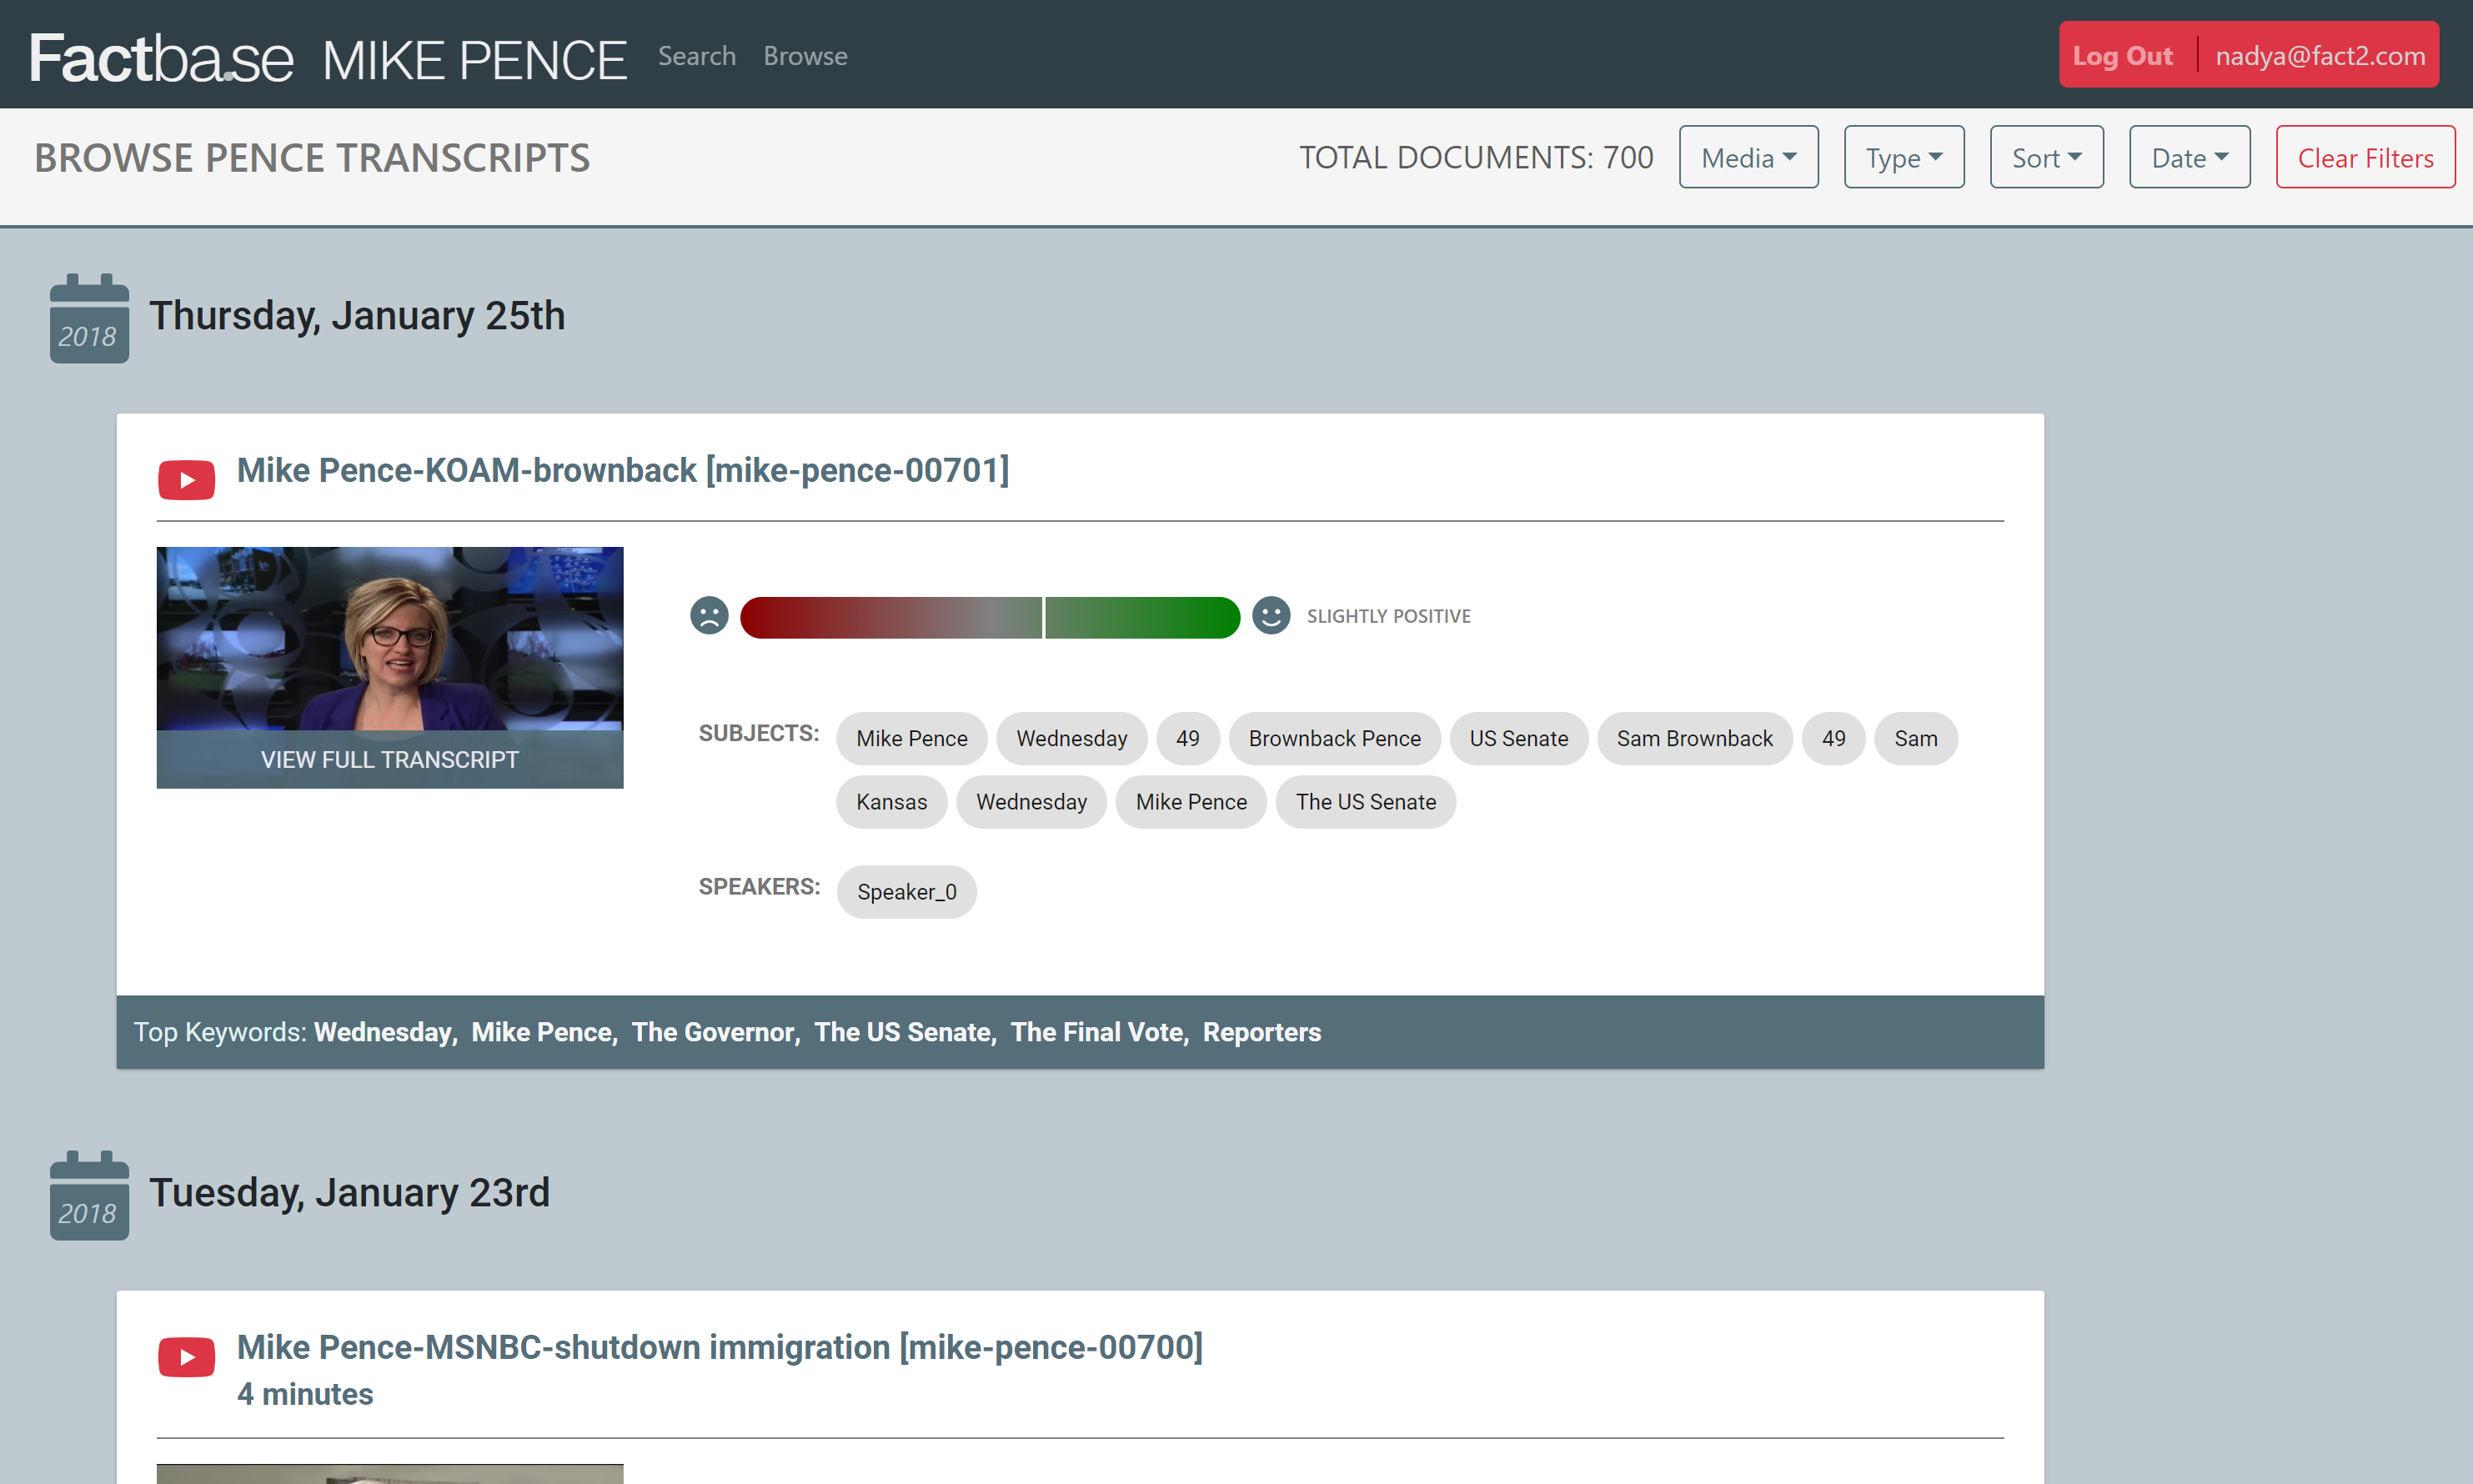Viewport: 2473px width, 1484px height.
Task: Open Mike Pence-KOAM-brownback transcript title
Action: 623,470
